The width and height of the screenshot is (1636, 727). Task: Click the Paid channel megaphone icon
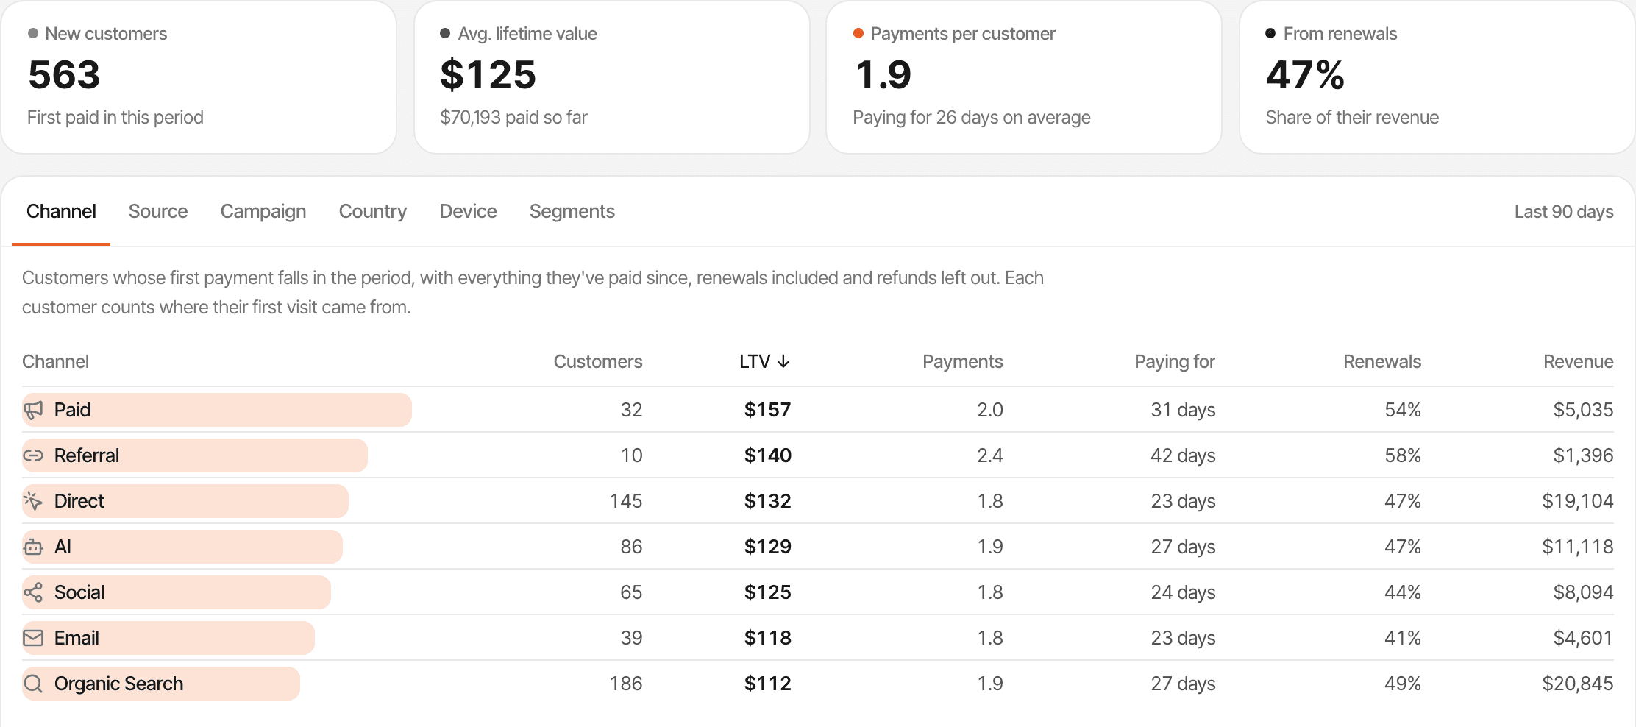tap(33, 410)
